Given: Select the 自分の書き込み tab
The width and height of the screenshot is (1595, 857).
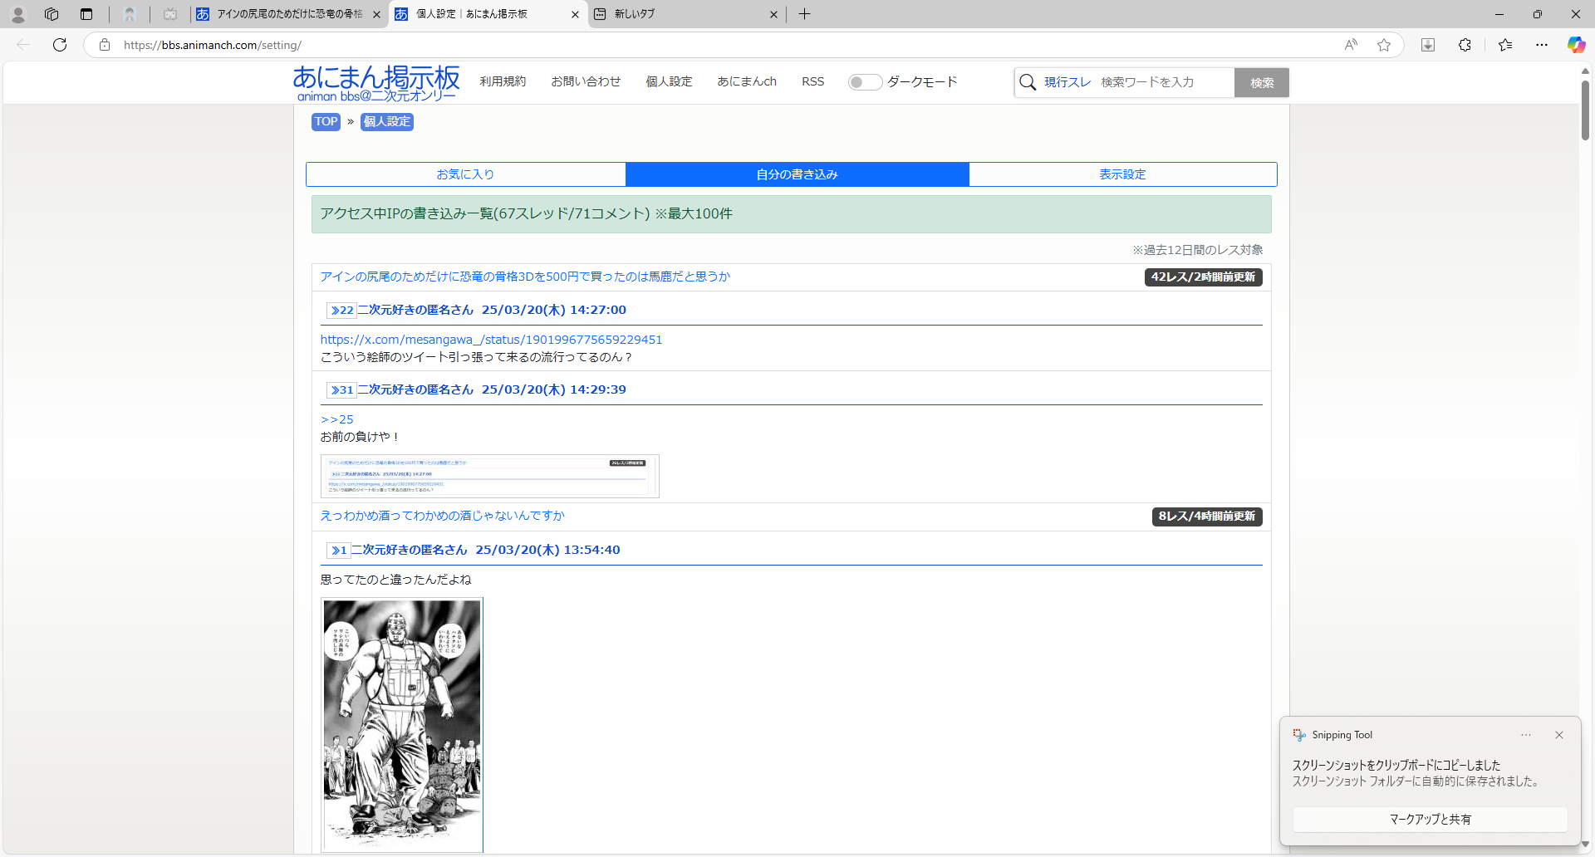Looking at the screenshot, I should click(x=797, y=174).
